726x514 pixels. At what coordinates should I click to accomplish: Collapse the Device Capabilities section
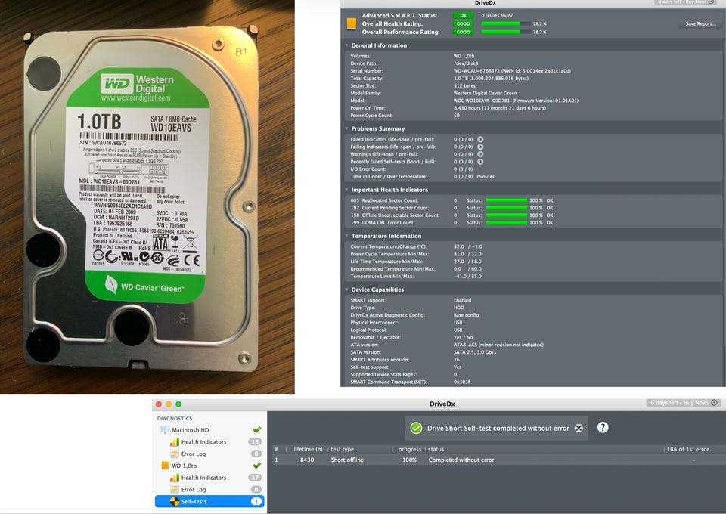(x=346, y=290)
